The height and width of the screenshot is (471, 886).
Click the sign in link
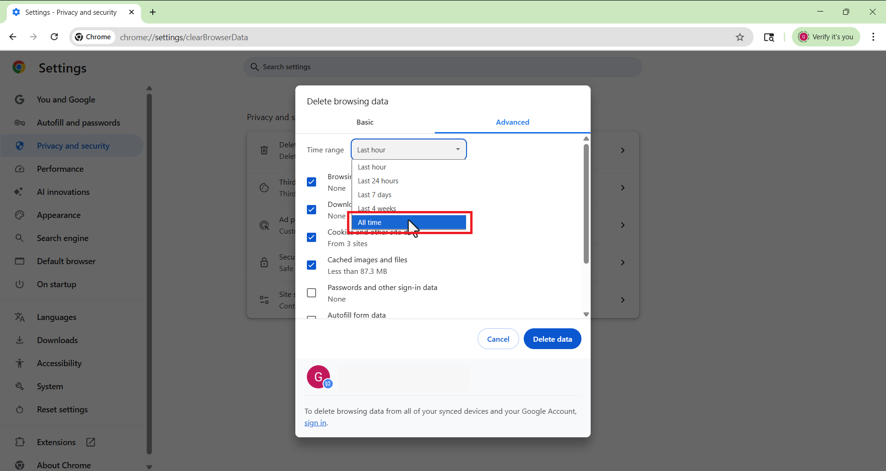point(315,423)
